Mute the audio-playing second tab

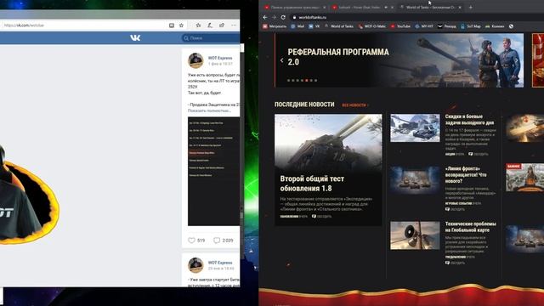[x=386, y=8]
